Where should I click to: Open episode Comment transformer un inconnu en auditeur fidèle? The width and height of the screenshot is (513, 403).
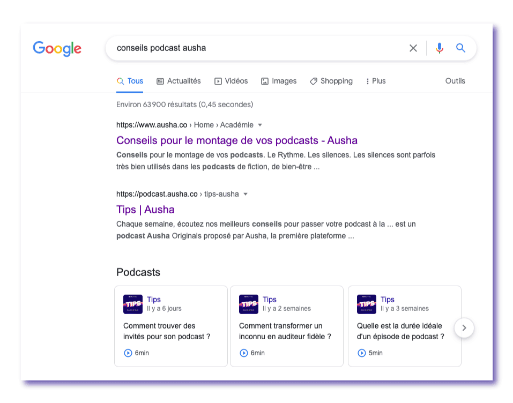(x=285, y=331)
